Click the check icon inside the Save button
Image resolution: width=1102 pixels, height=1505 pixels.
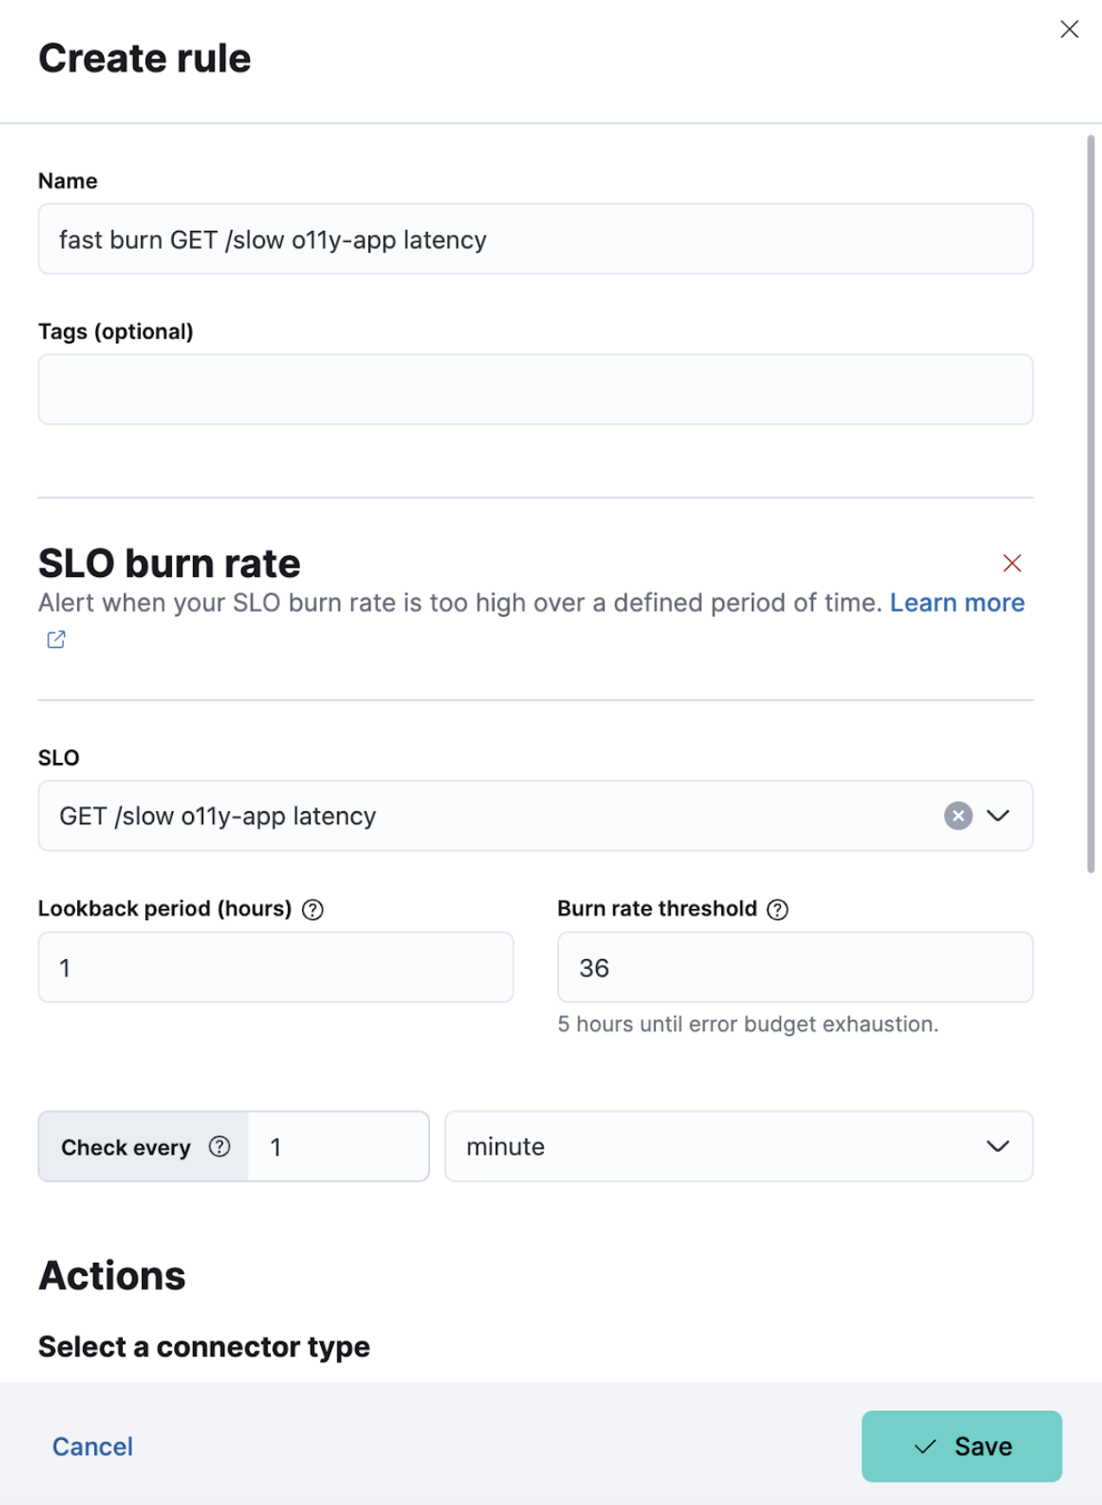point(926,1446)
